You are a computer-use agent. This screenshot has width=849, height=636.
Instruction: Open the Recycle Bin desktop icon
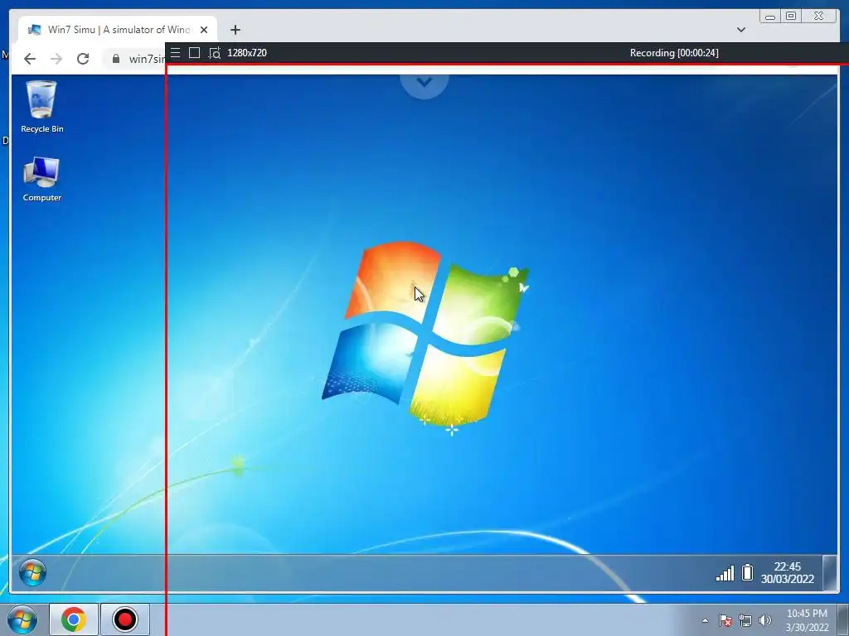[x=41, y=107]
